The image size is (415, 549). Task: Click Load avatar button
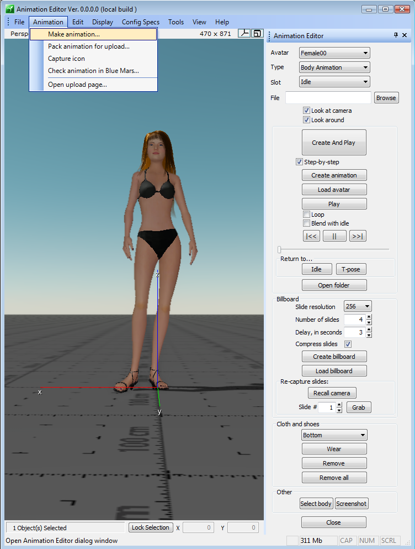[334, 190]
